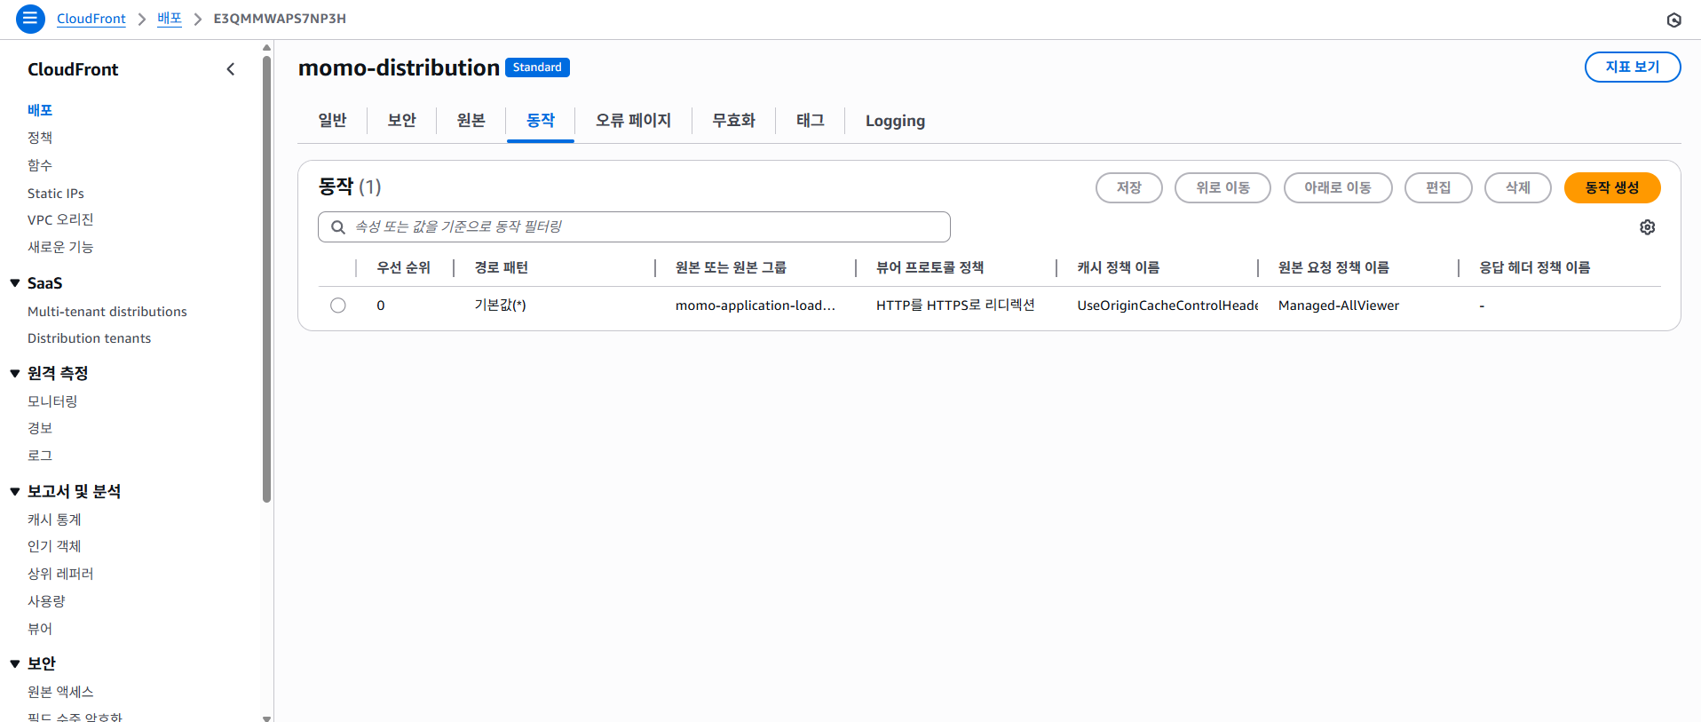Click the 편집 button
Screen dimensions: 1701x722
[1438, 187]
